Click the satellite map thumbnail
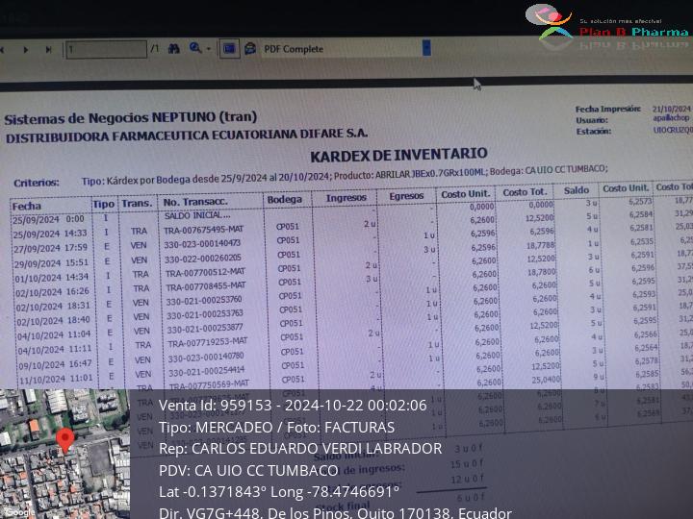The width and height of the screenshot is (693, 519). pos(65,454)
